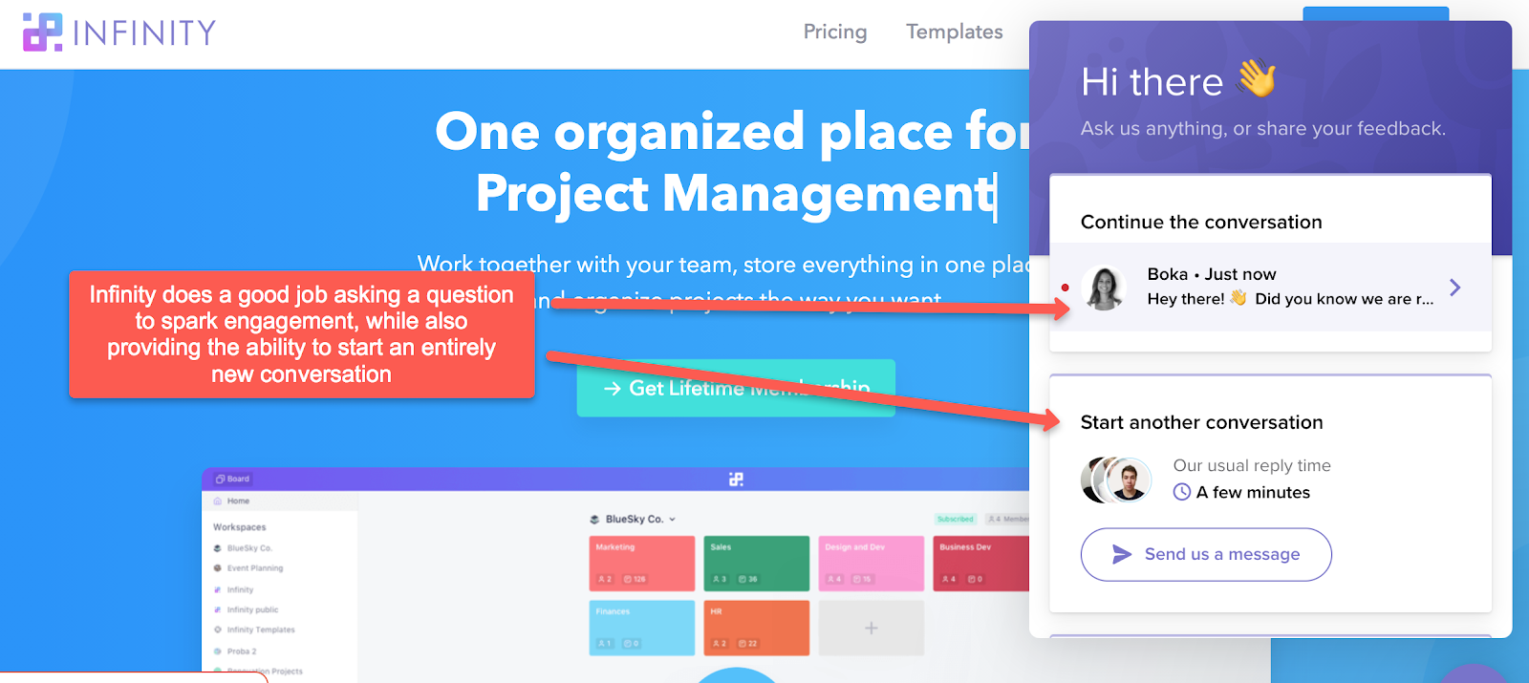Click the paper plane send icon
This screenshot has width=1529, height=683.
coord(1122,554)
